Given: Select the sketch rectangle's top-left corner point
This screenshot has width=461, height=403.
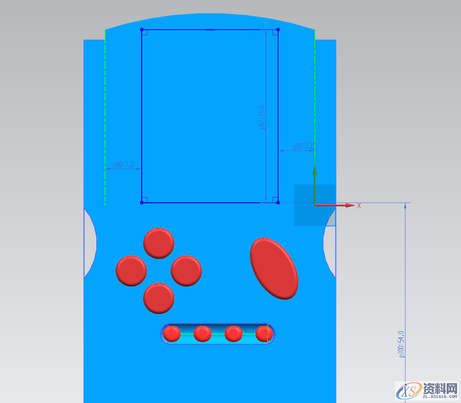Looking at the screenshot, I should (142, 30).
